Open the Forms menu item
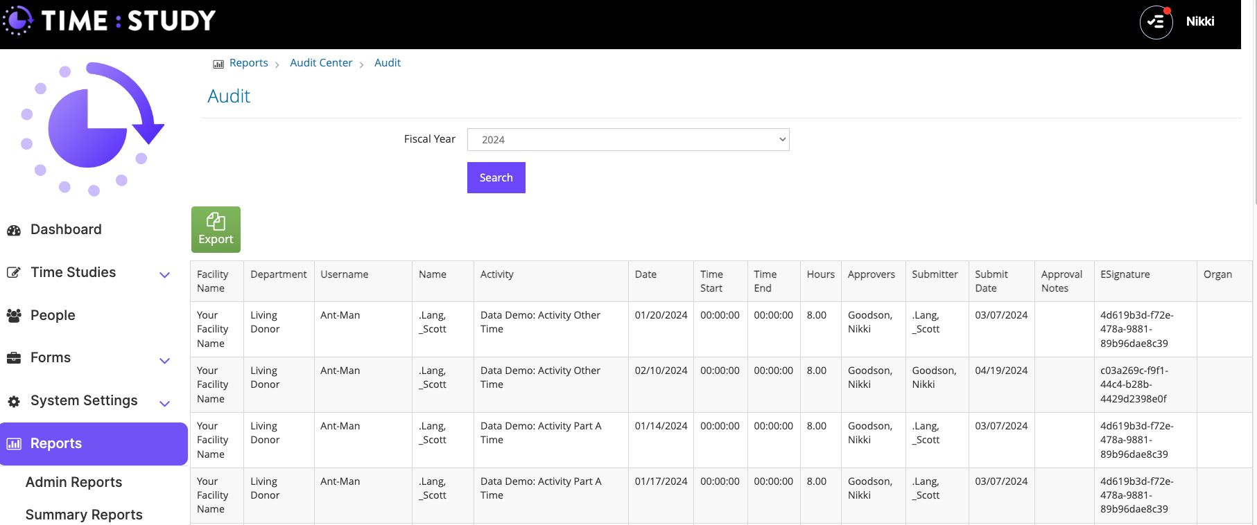The width and height of the screenshot is (1257, 525). (x=51, y=357)
